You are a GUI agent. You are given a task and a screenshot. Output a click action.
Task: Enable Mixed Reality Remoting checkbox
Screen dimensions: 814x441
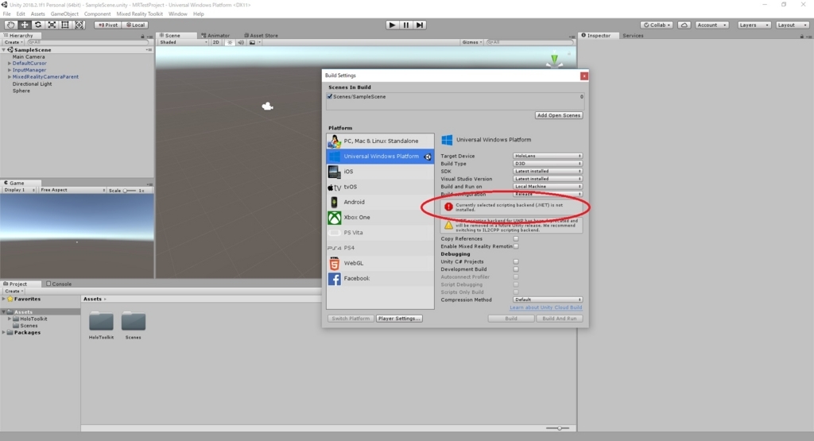[516, 246]
